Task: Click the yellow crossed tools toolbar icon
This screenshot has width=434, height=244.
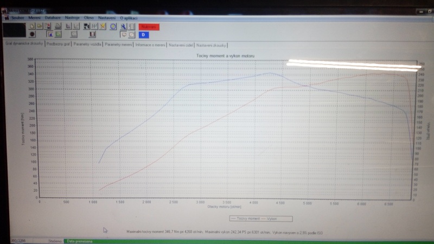Action: 103,26
